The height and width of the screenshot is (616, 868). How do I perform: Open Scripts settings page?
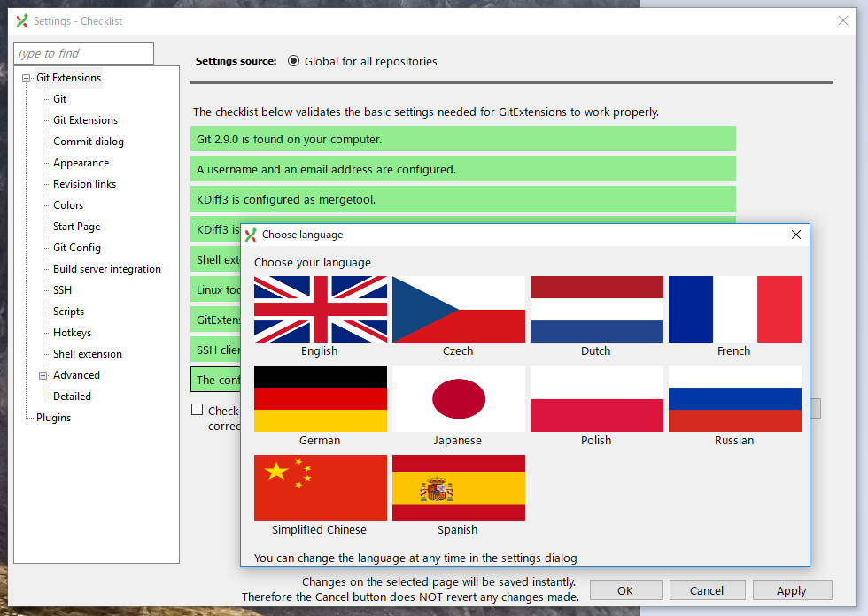point(69,312)
